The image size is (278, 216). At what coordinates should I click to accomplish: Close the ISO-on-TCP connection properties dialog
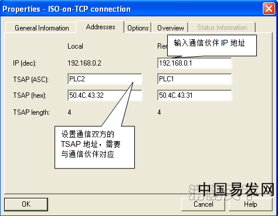pyautogui.click(x=269, y=9)
